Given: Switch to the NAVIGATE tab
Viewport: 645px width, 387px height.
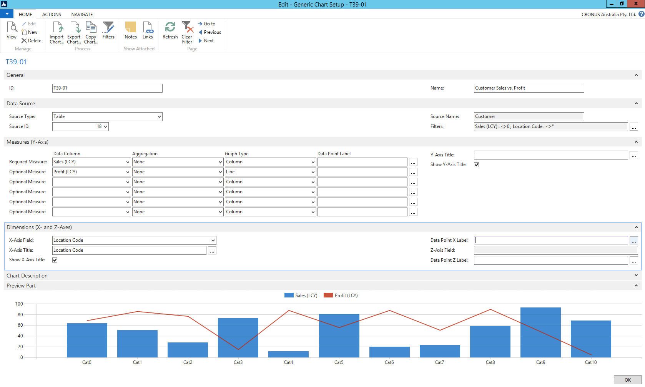Looking at the screenshot, I should [82, 14].
